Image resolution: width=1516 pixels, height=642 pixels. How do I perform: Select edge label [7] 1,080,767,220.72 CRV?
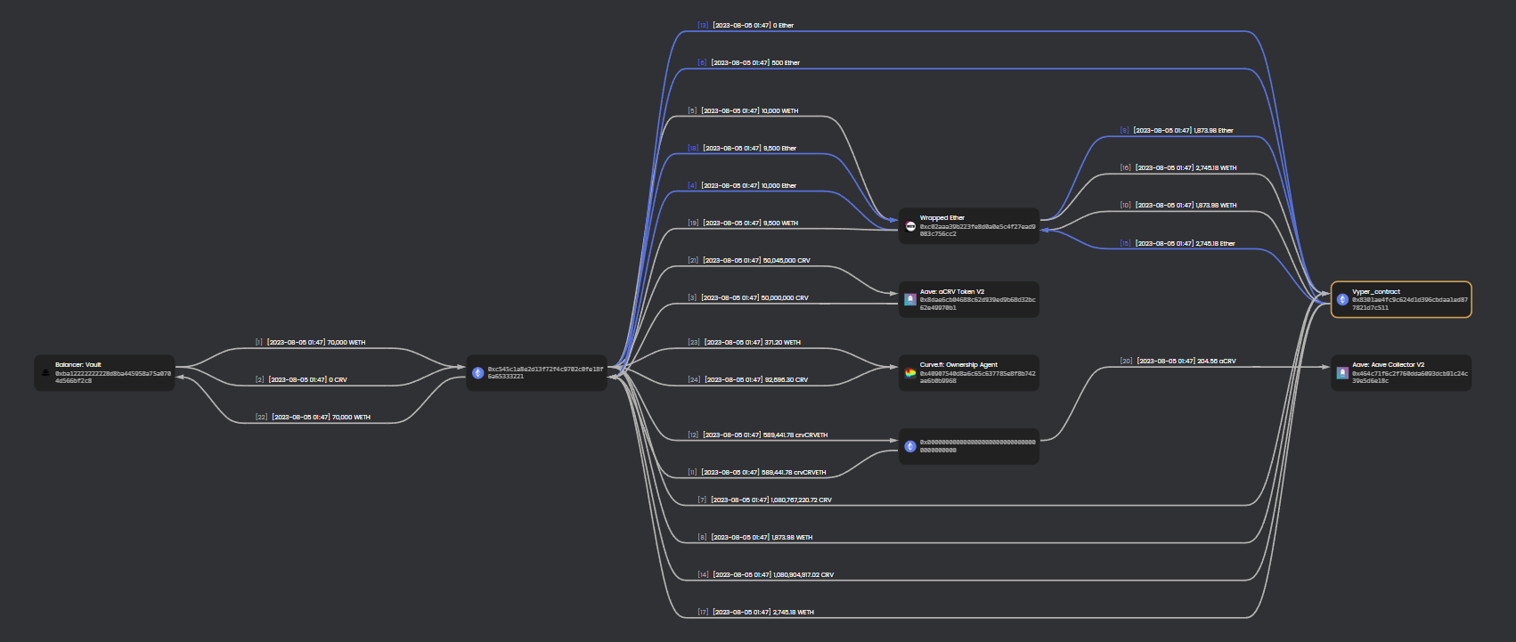765,500
